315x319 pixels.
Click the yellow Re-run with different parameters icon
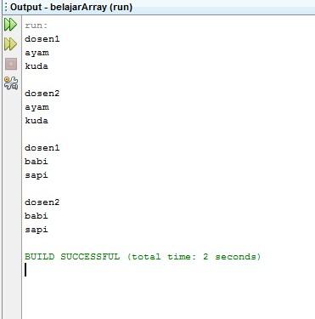(11, 44)
